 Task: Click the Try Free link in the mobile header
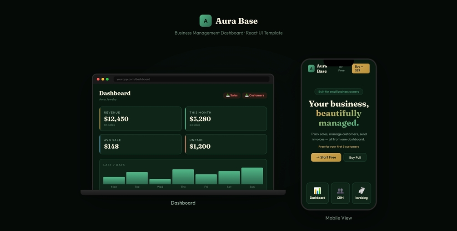[x=341, y=69]
